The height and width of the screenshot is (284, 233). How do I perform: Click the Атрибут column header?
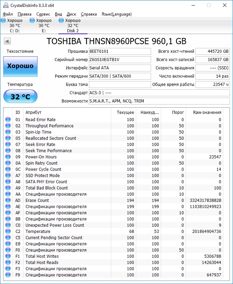click(x=67, y=112)
